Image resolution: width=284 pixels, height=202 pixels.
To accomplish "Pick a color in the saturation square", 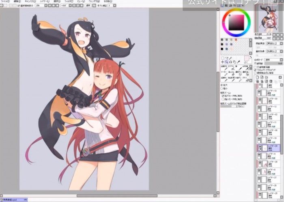I will (236, 22).
